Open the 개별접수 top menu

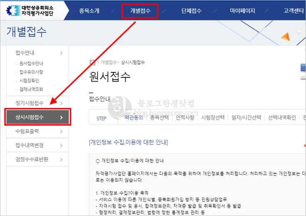tap(140, 11)
